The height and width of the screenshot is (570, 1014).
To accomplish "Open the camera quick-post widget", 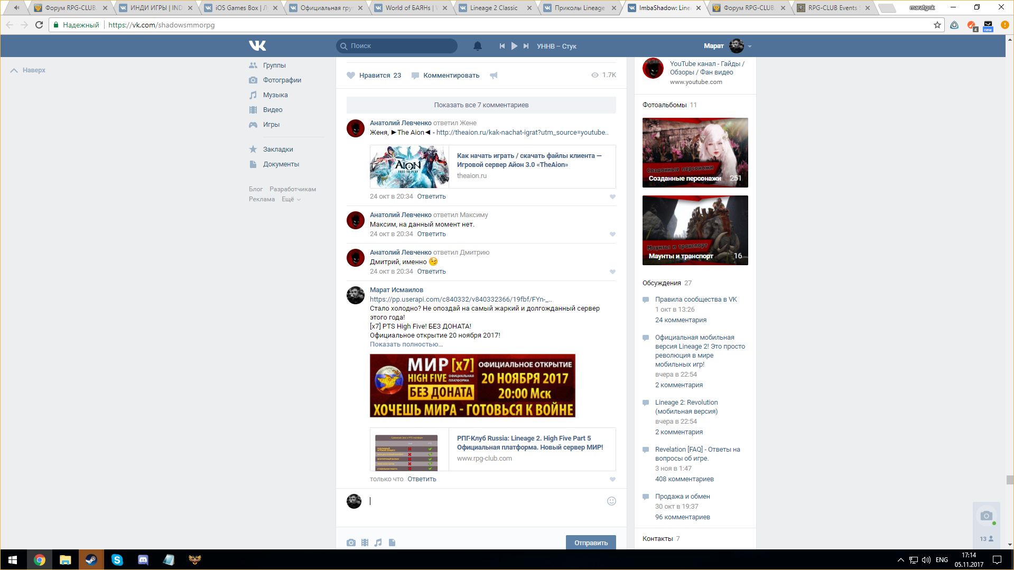I will 986,516.
